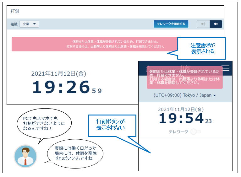Image resolution: width=241 pixels, height=177 pixels.
Task: Click the 打刻 page title
Action: click(15, 11)
